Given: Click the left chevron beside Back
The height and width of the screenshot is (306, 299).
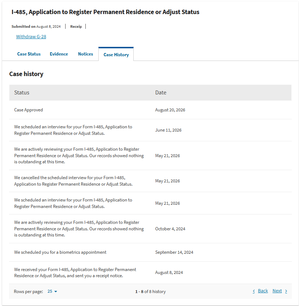Looking at the screenshot, I should (254, 291).
